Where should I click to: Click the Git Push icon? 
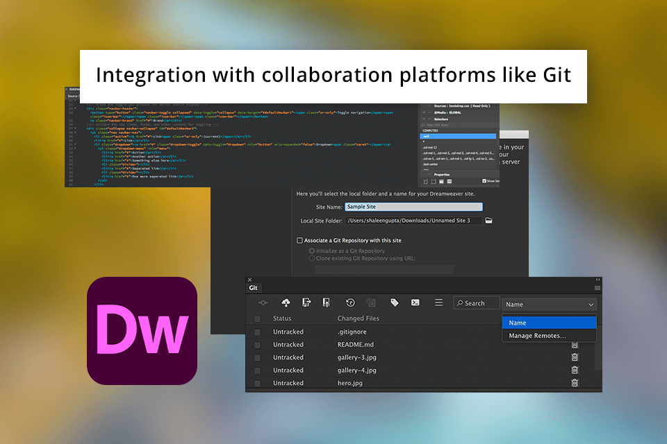tap(327, 302)
